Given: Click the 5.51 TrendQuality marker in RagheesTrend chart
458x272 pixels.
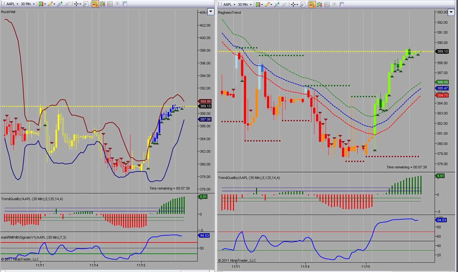Looking at the screenshot, I should [440, 176].
